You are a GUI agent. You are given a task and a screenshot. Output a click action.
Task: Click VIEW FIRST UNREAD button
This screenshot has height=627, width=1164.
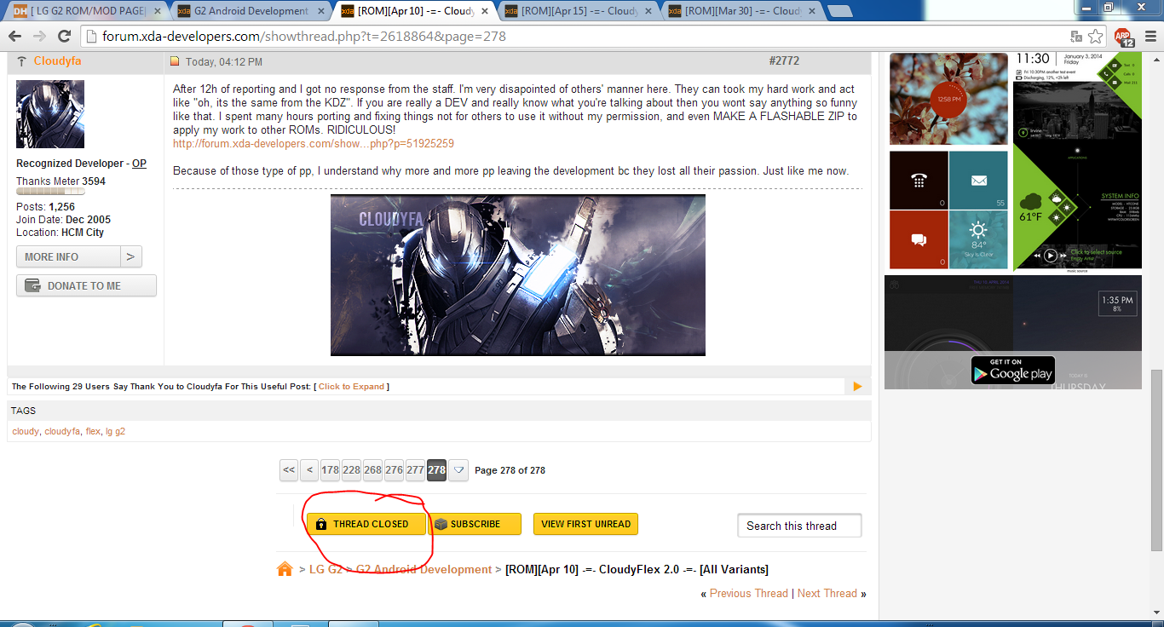585,524
